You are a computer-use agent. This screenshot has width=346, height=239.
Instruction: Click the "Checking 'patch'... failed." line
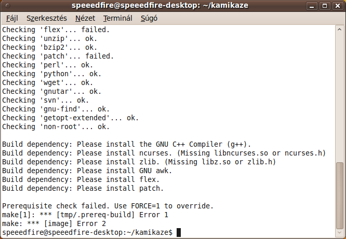tap(58, 56)
